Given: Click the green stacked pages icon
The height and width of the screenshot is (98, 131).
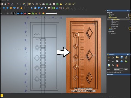Looking at the screenshot, I should point(57,4).
